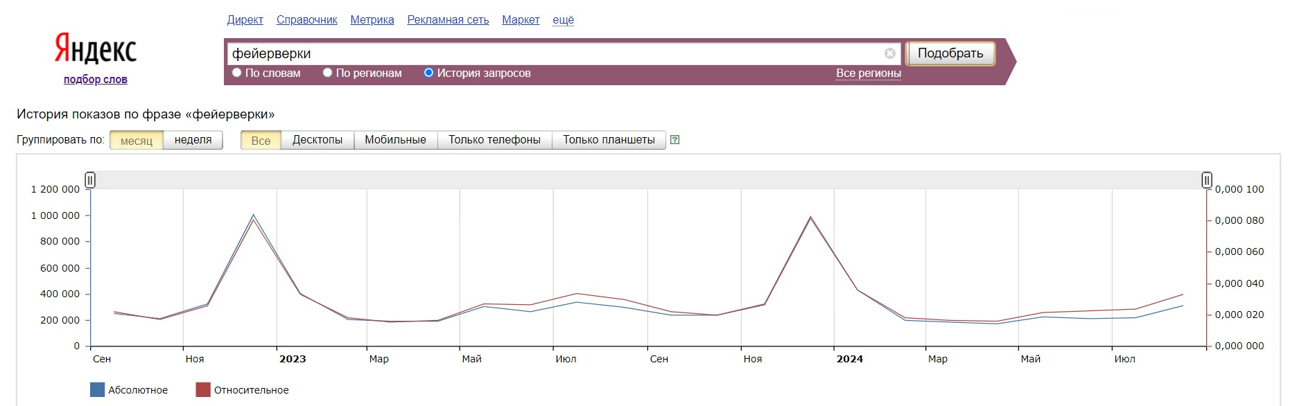This screenshot has width=1297, height=406.
Task: Open the Метрика link
Action: pos(372,20)
